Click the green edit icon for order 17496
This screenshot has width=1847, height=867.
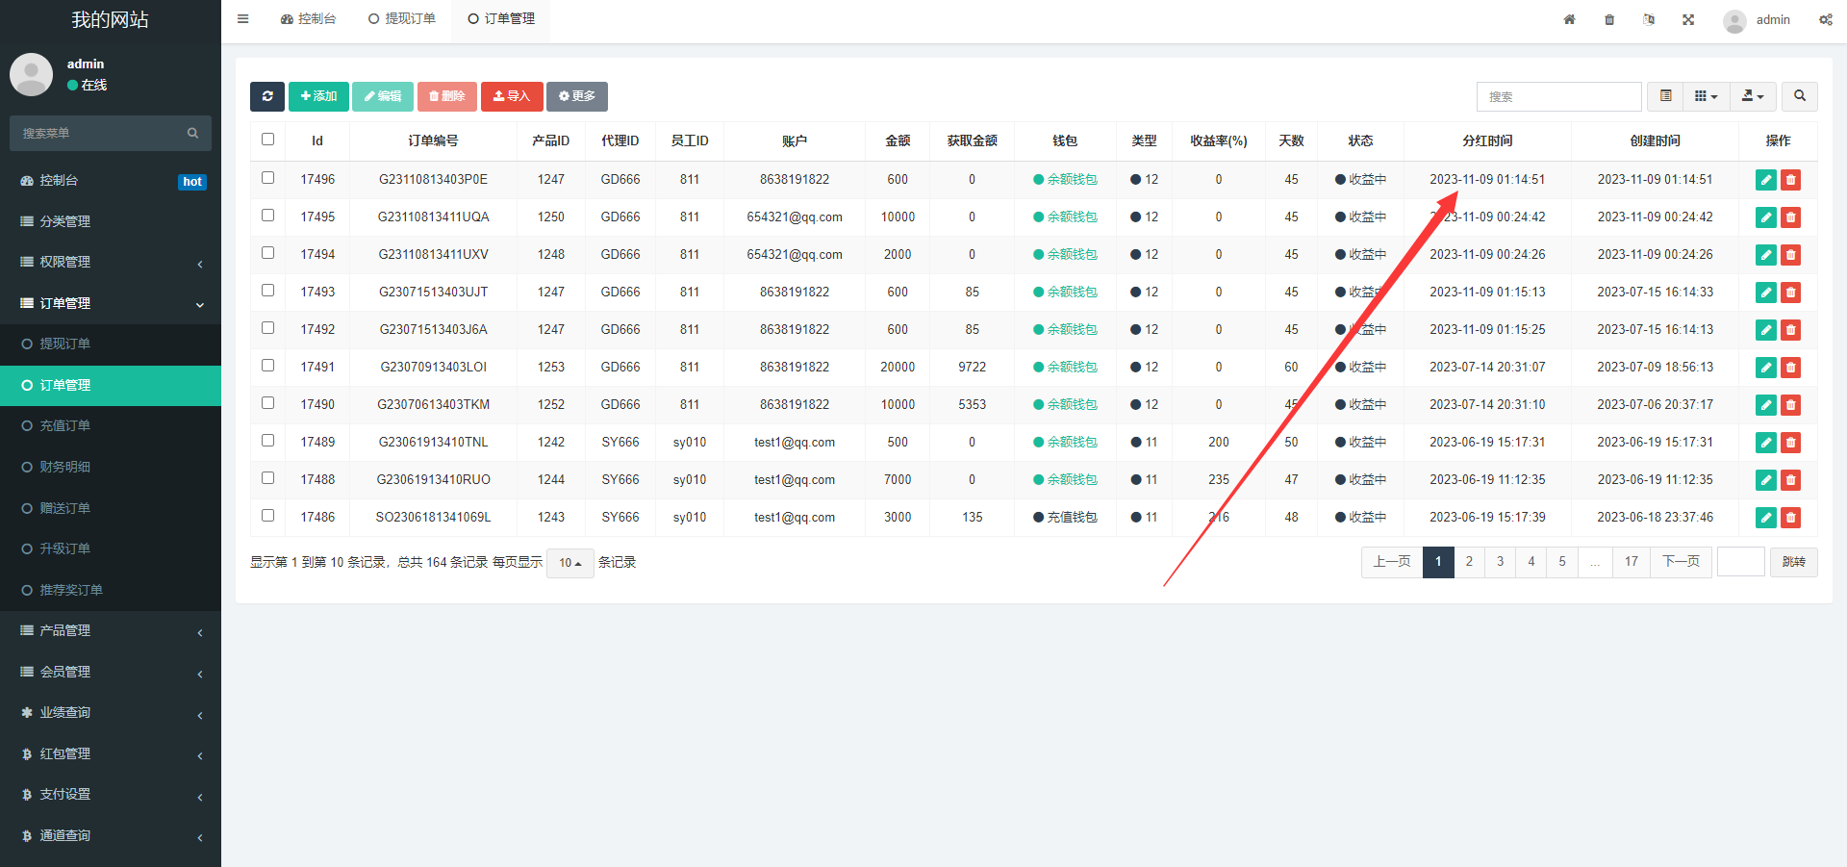(x=1765, y=180)
